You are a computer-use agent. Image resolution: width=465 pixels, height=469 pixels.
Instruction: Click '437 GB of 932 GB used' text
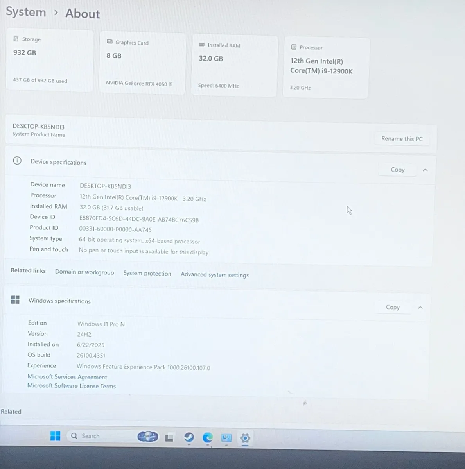click(40, 80)
